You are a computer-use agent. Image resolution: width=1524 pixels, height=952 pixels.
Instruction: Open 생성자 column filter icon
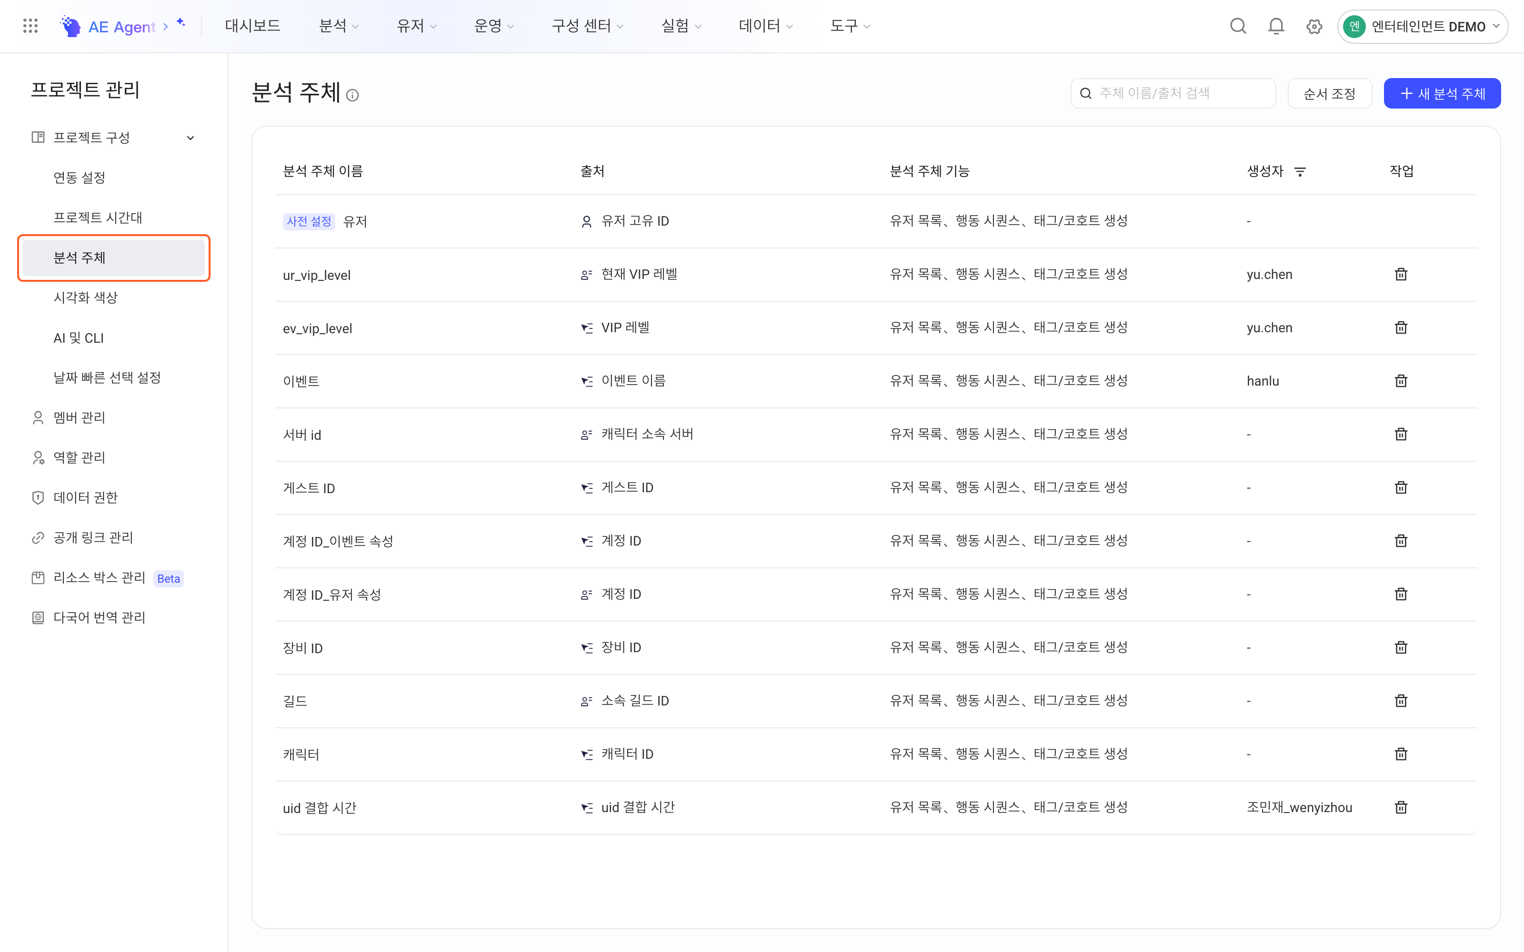(1300, 171)
